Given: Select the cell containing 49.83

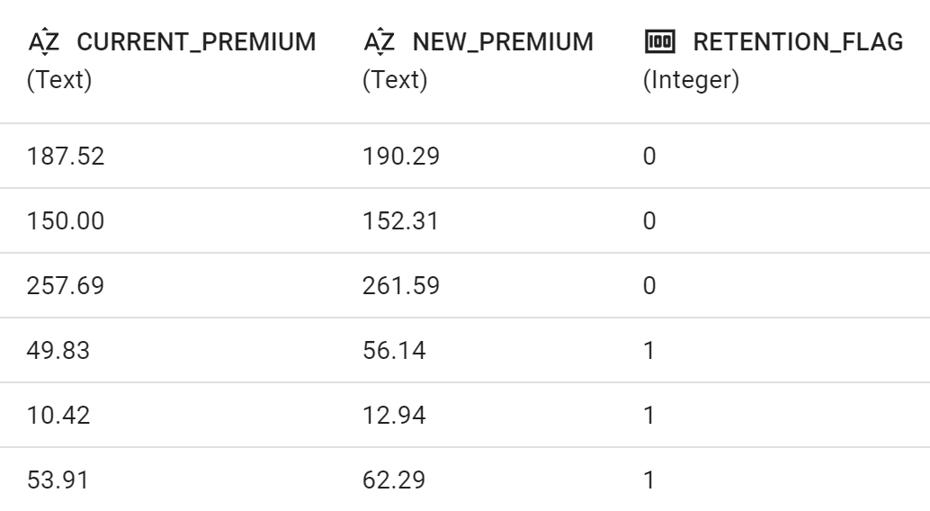Looking at the screenshot, I should pyautogui.click(x=58, y=350).
